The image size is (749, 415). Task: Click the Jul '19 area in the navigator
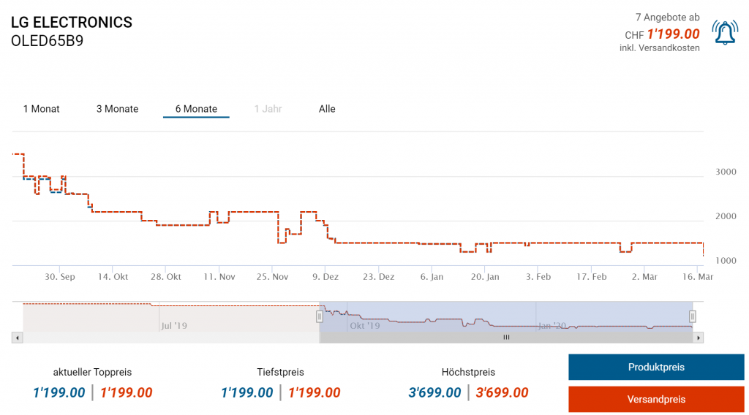tap(173, 325)
